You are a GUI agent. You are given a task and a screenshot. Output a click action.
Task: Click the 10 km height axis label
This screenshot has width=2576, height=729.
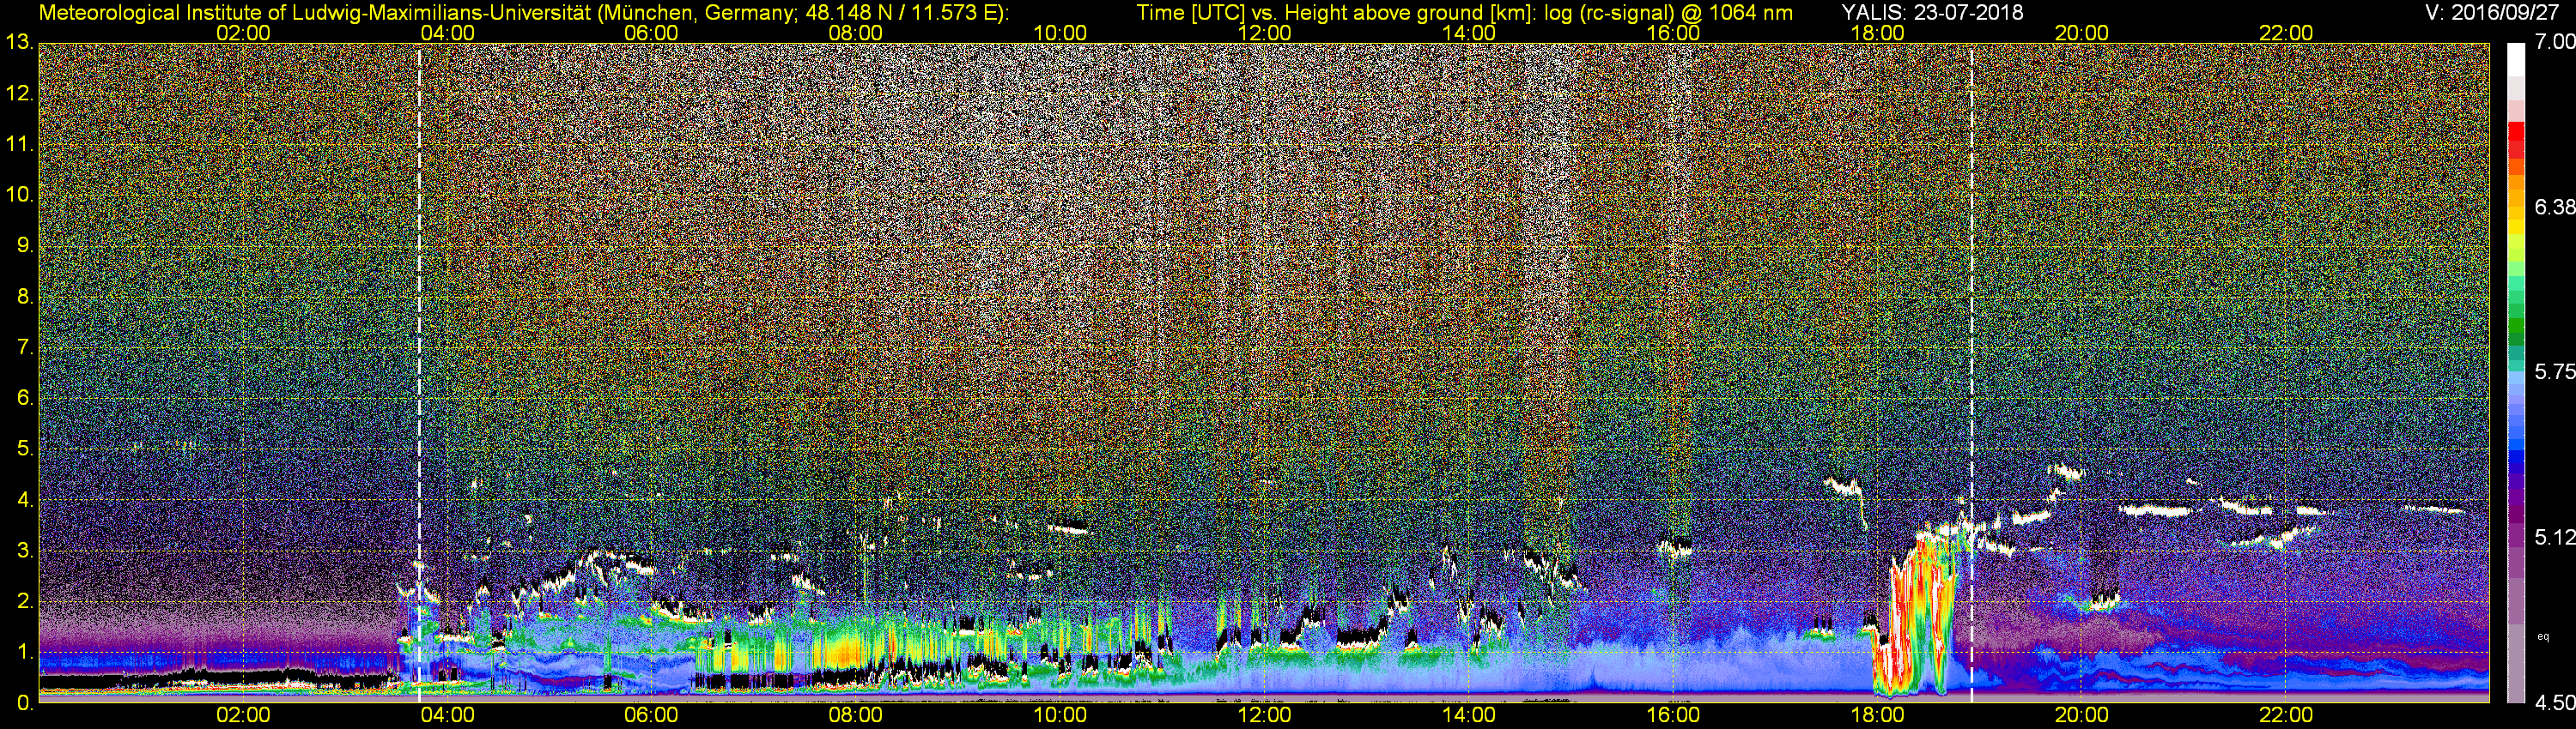click(19, 195)
